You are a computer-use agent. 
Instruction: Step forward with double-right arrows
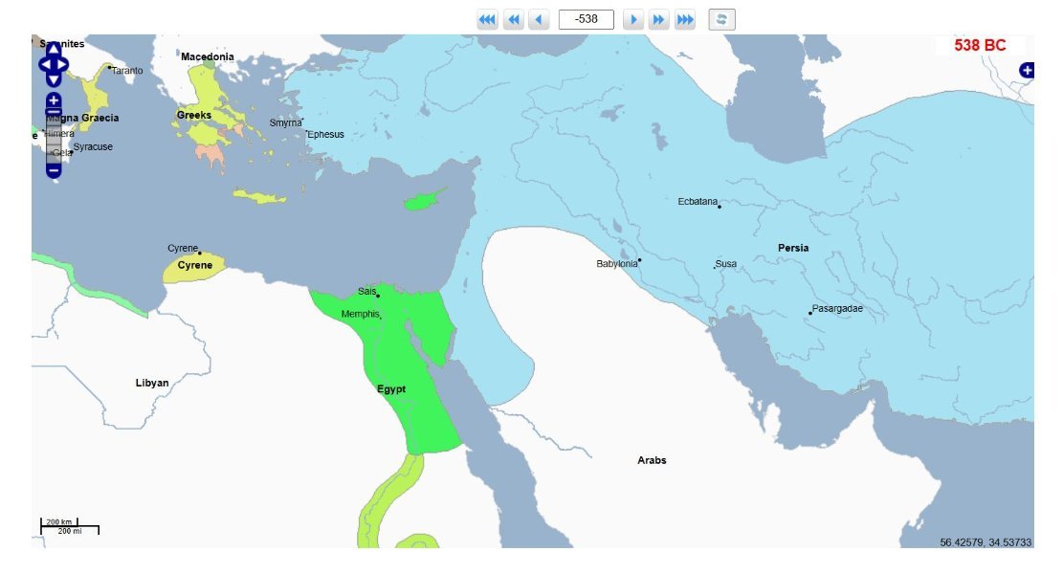pyautogui.click(x=658, y=20)
